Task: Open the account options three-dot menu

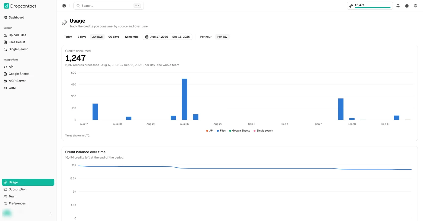Action: [51, 214]
